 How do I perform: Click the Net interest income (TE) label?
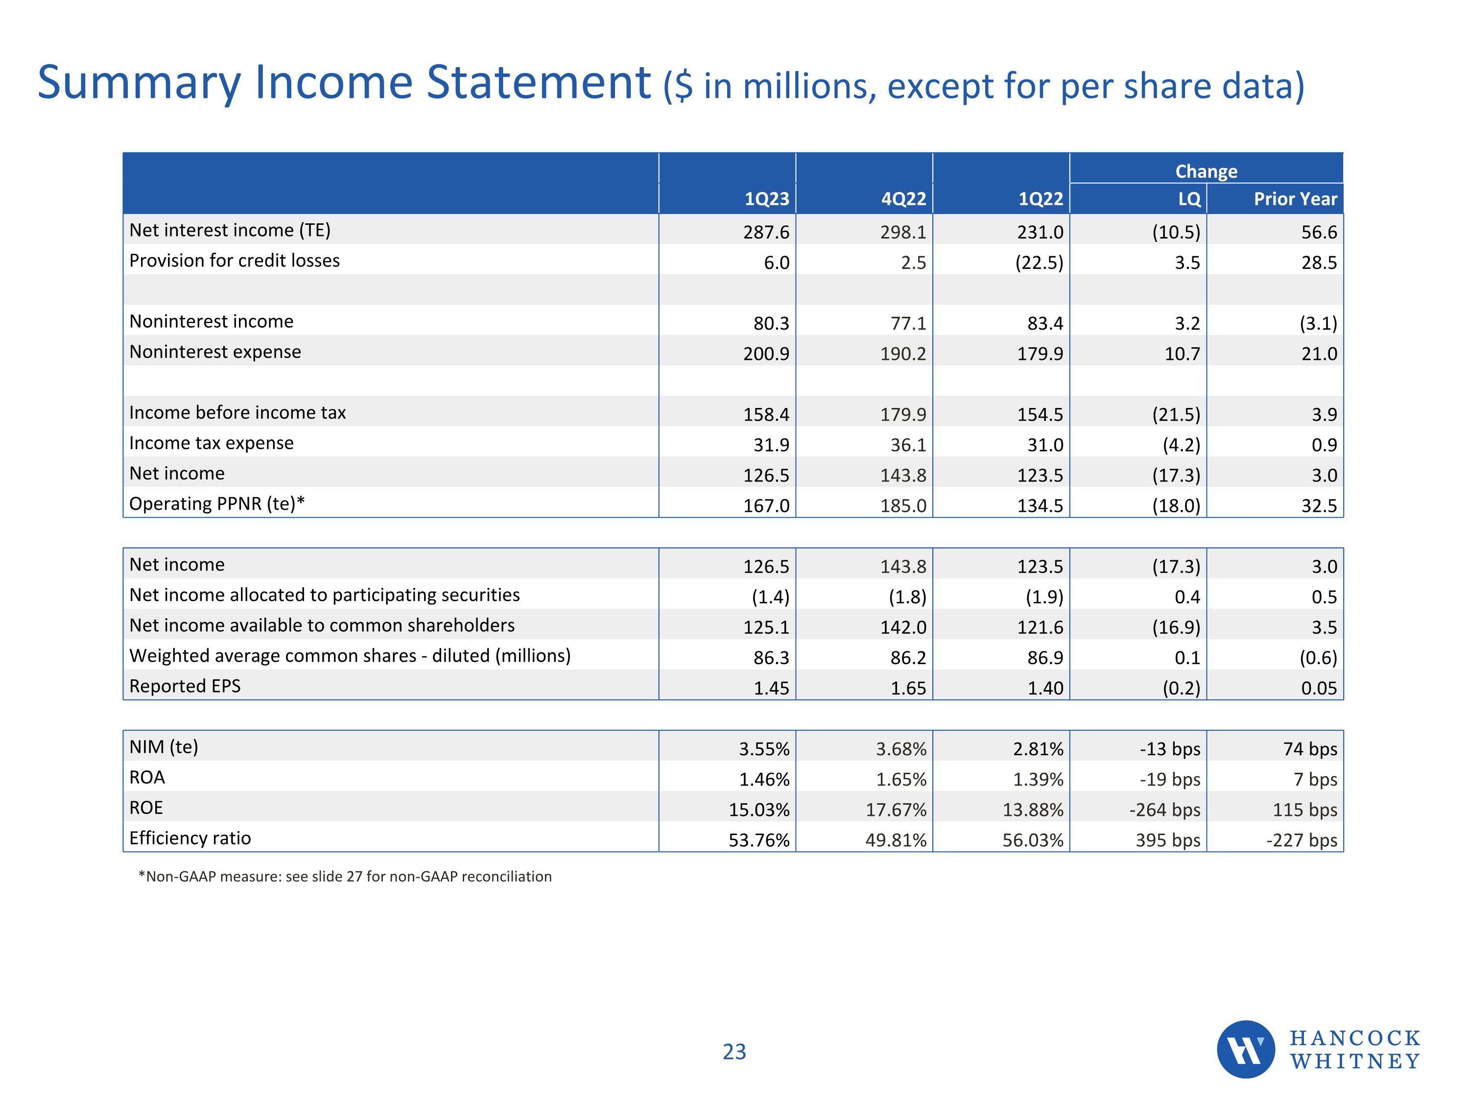click(230, 230)
